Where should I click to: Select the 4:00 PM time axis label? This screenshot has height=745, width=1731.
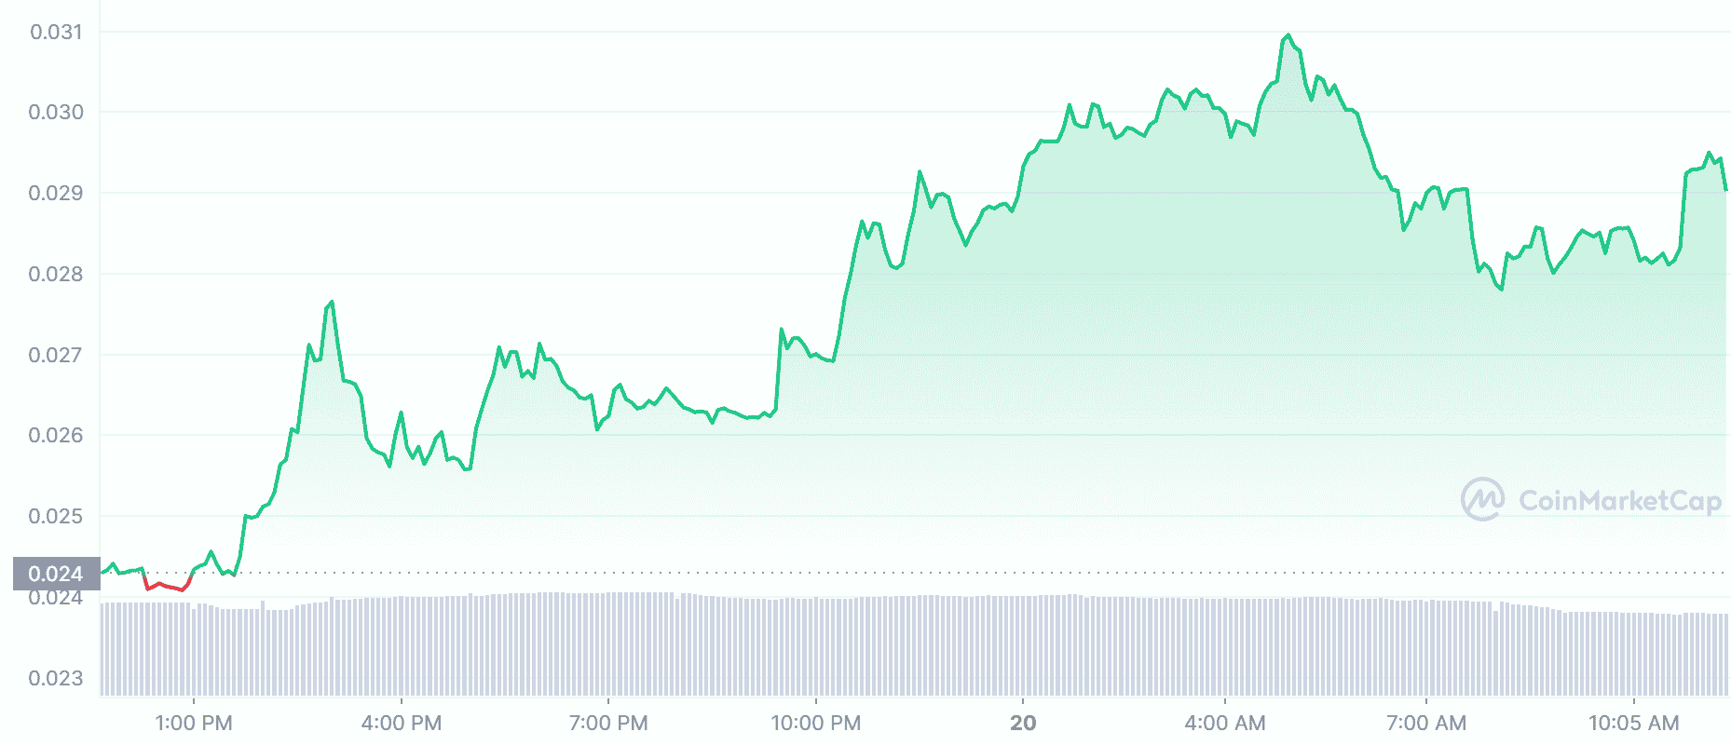tap(402, 723)
